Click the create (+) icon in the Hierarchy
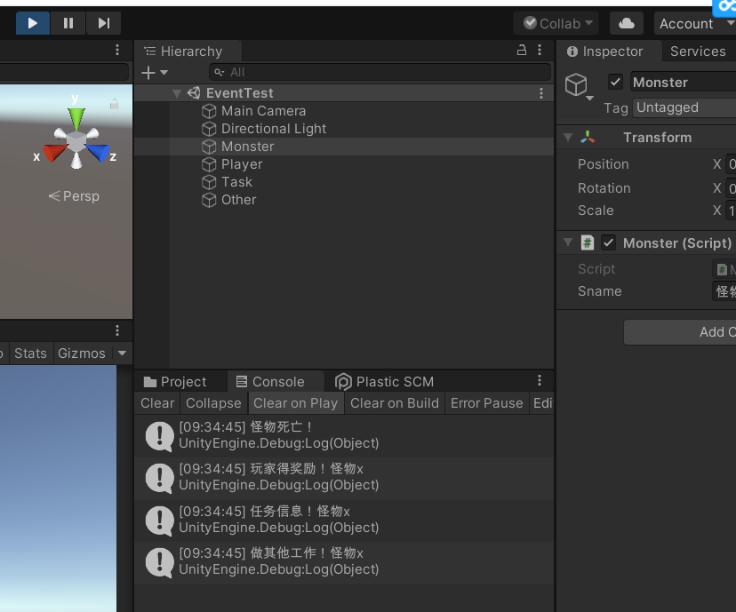 click(x=148, y=72)
